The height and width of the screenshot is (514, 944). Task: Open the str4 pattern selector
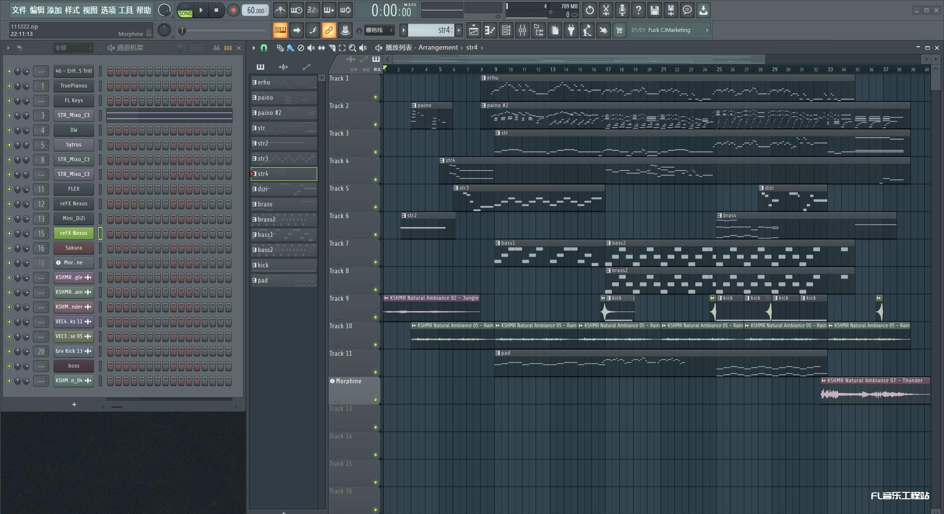click(430, 30)
